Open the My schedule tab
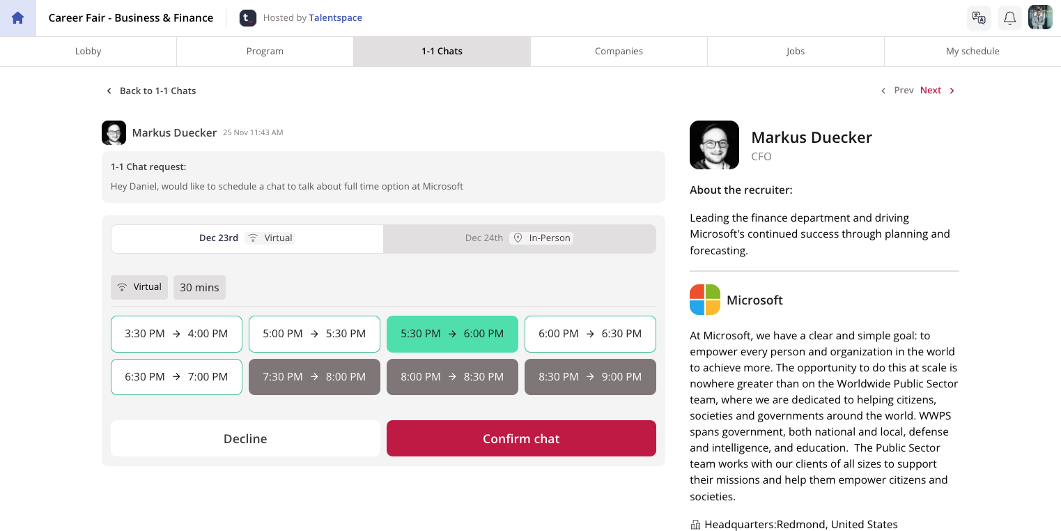 coord(973,52)
